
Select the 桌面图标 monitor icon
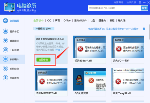click(x=5, y=41)
